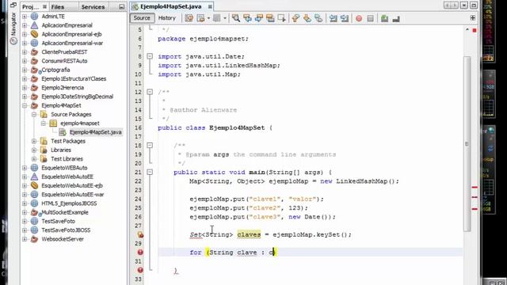Viewport: 507px width, 285px height.
Task: Expand the WebsocketServer project node
Action: point(25,239)
